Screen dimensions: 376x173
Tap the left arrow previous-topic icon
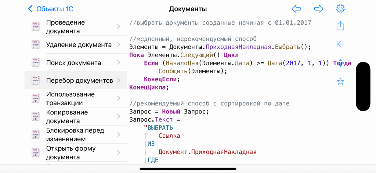click(296, 9)
